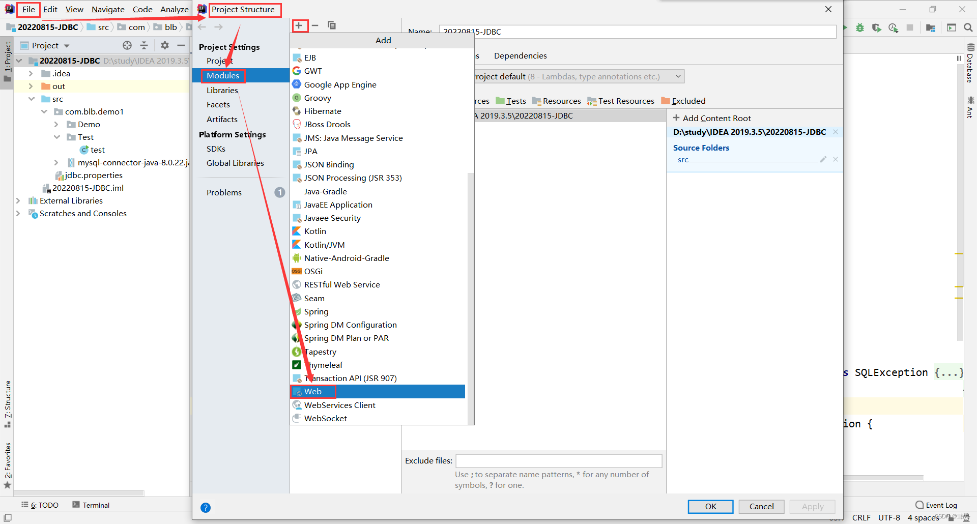Mark as Excluded button
Image resolution: width=977 pixels, height=524 pixels.
[683, 101]
